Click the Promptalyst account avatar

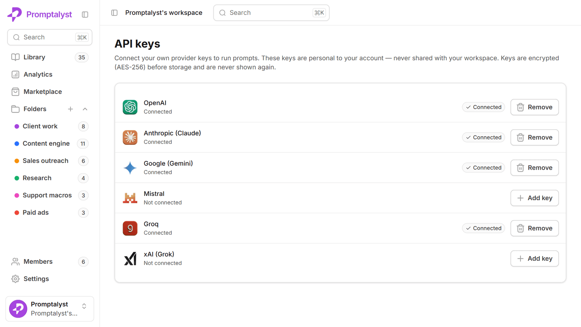[x=18, y=309]
